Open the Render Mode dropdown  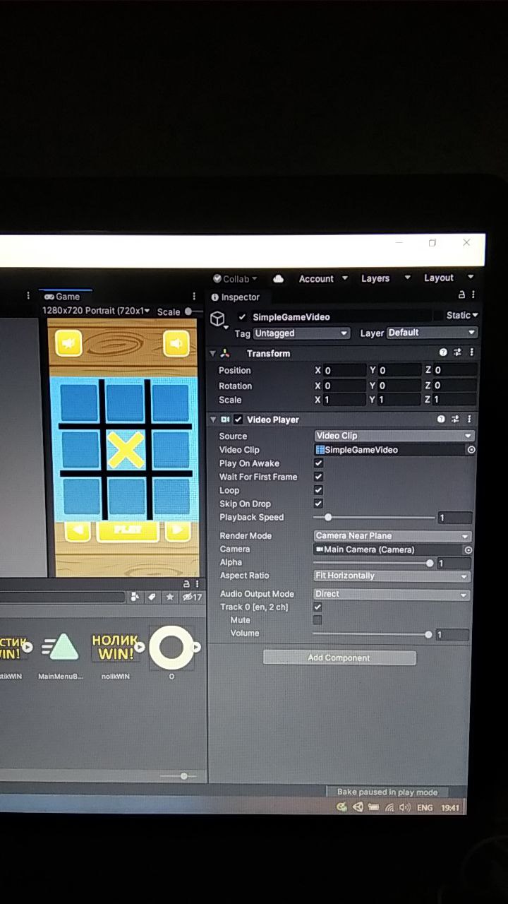click(x=392, y=536)
